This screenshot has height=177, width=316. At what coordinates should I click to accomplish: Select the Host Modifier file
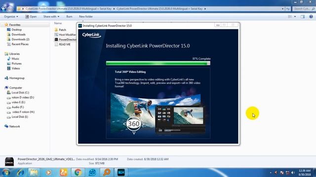pos(65,34)
